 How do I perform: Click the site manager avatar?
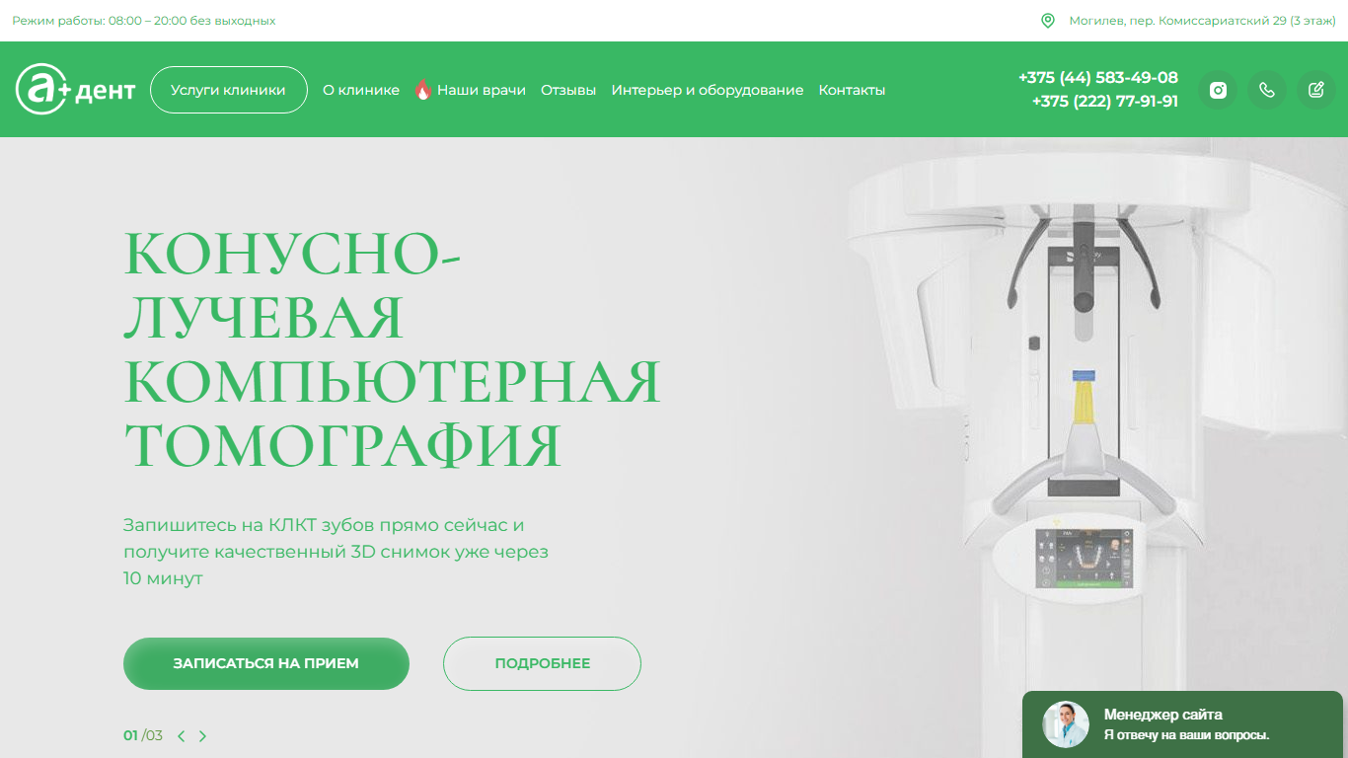click(1066, 724)
